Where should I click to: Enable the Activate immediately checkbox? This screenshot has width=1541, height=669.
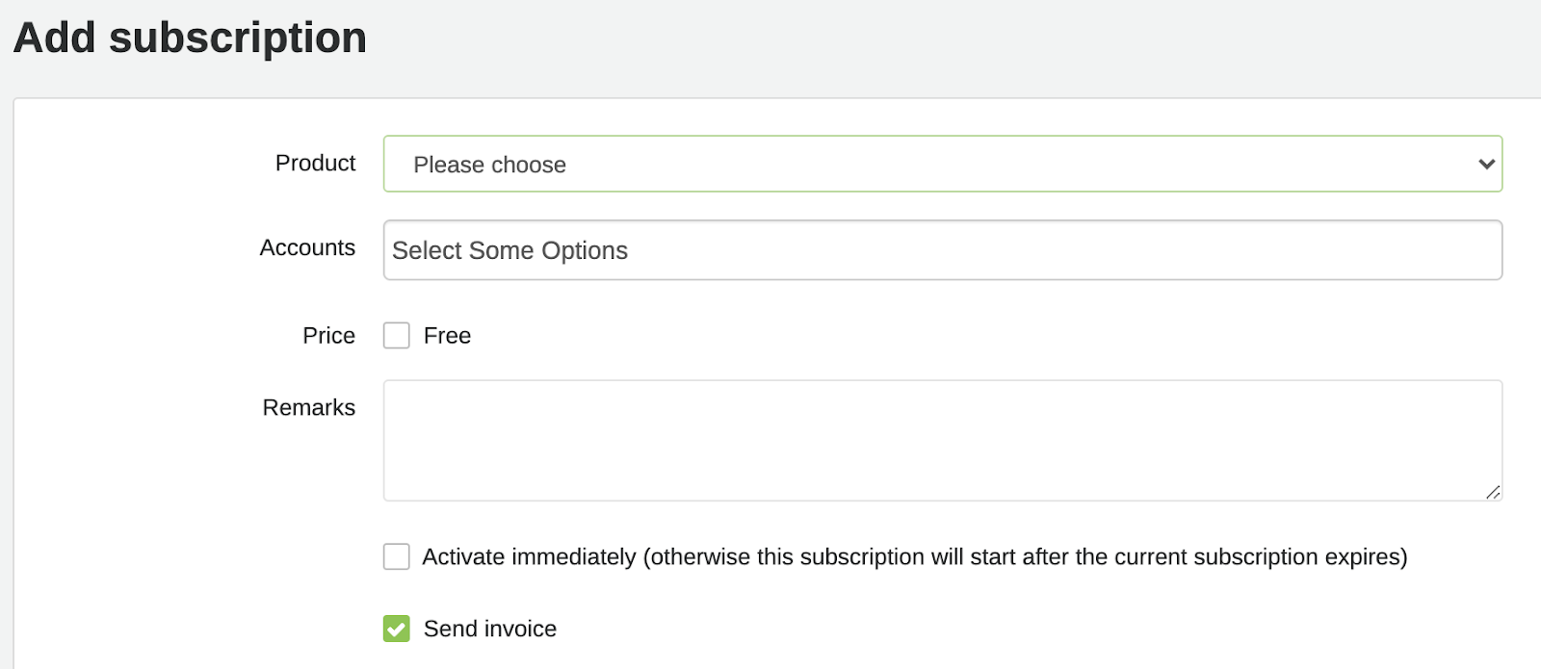click(397, 556)
